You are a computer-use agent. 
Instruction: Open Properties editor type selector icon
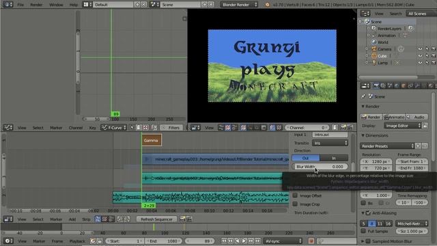point(365,86)
